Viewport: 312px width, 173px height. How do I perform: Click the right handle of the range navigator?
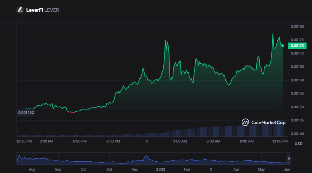click(289, 158)
